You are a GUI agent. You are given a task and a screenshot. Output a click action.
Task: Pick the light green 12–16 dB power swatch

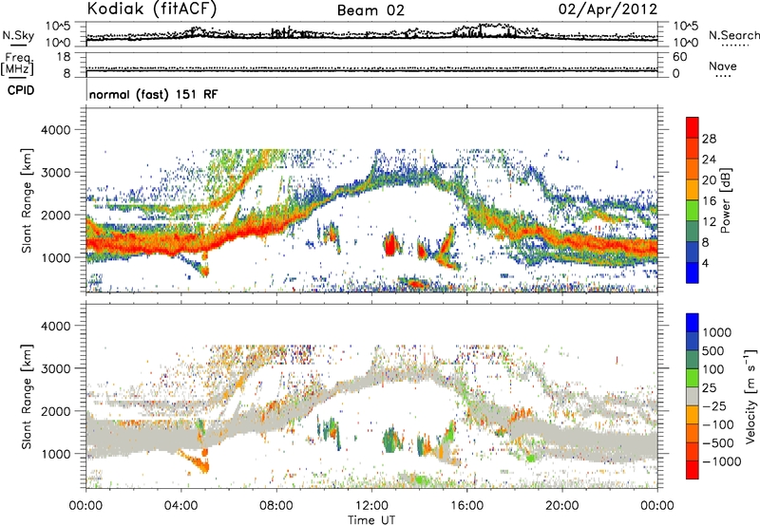[x=693, y=211]
